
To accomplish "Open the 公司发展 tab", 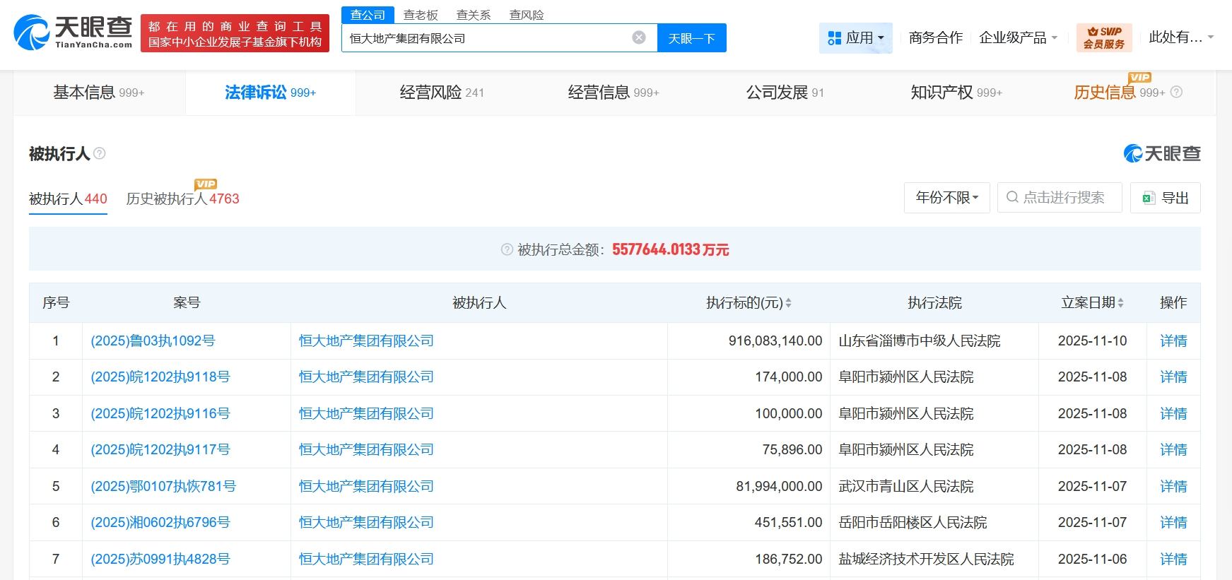I will [x=785, y=93].
